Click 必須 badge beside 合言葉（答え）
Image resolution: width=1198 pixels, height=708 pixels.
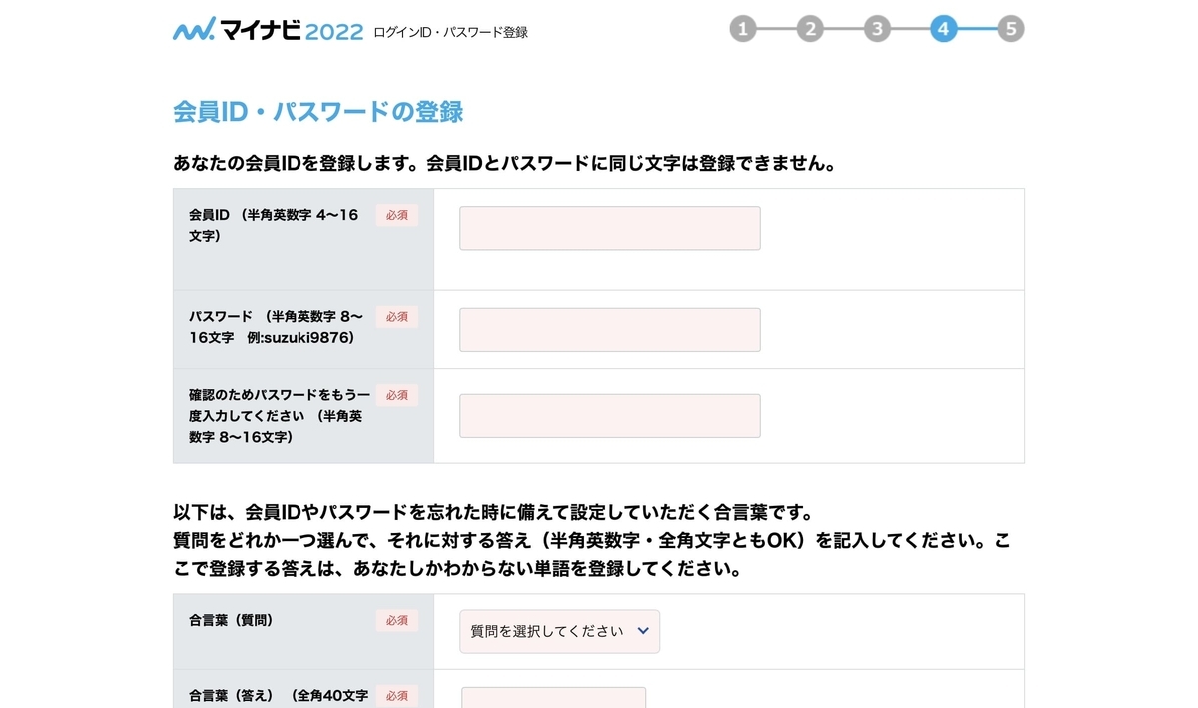(397, 696)
